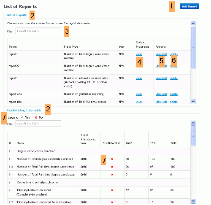The width and height of the screenshot is (211, 205).
Task: Open cohort view for report1 total degree candidates
Action: tap(139, 54)
